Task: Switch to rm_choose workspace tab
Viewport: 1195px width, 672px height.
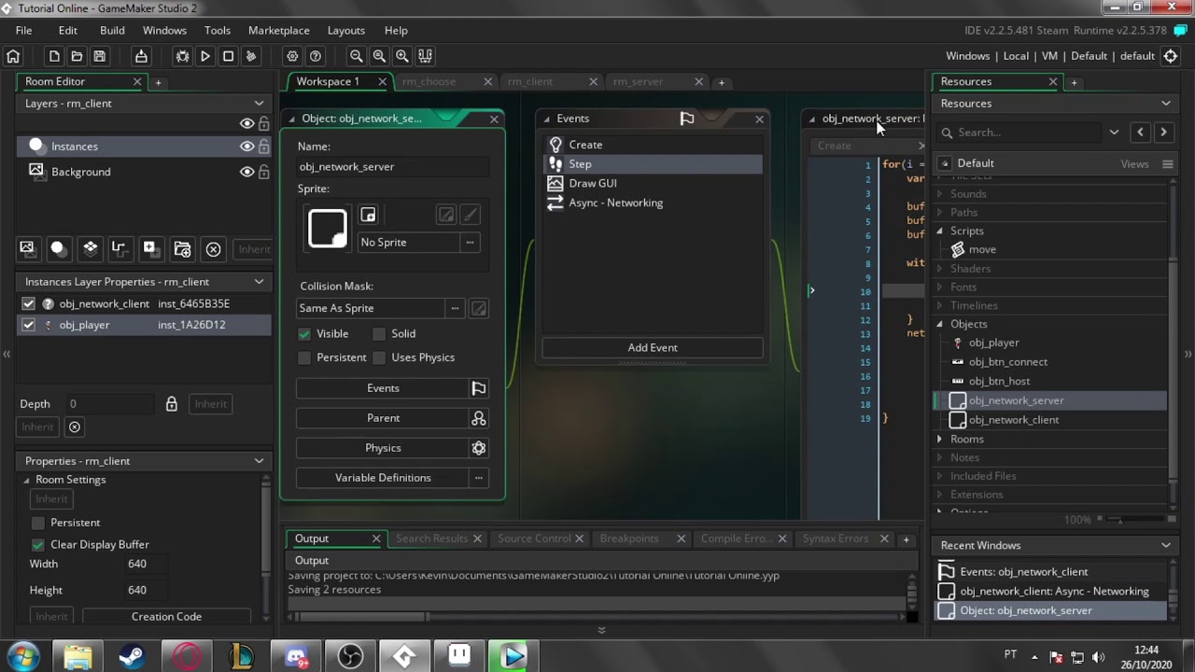Action: tap(429, 81)
